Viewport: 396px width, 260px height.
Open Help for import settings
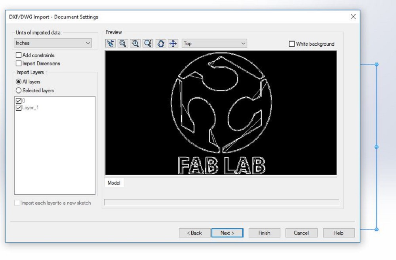click(x=339, y=233)
